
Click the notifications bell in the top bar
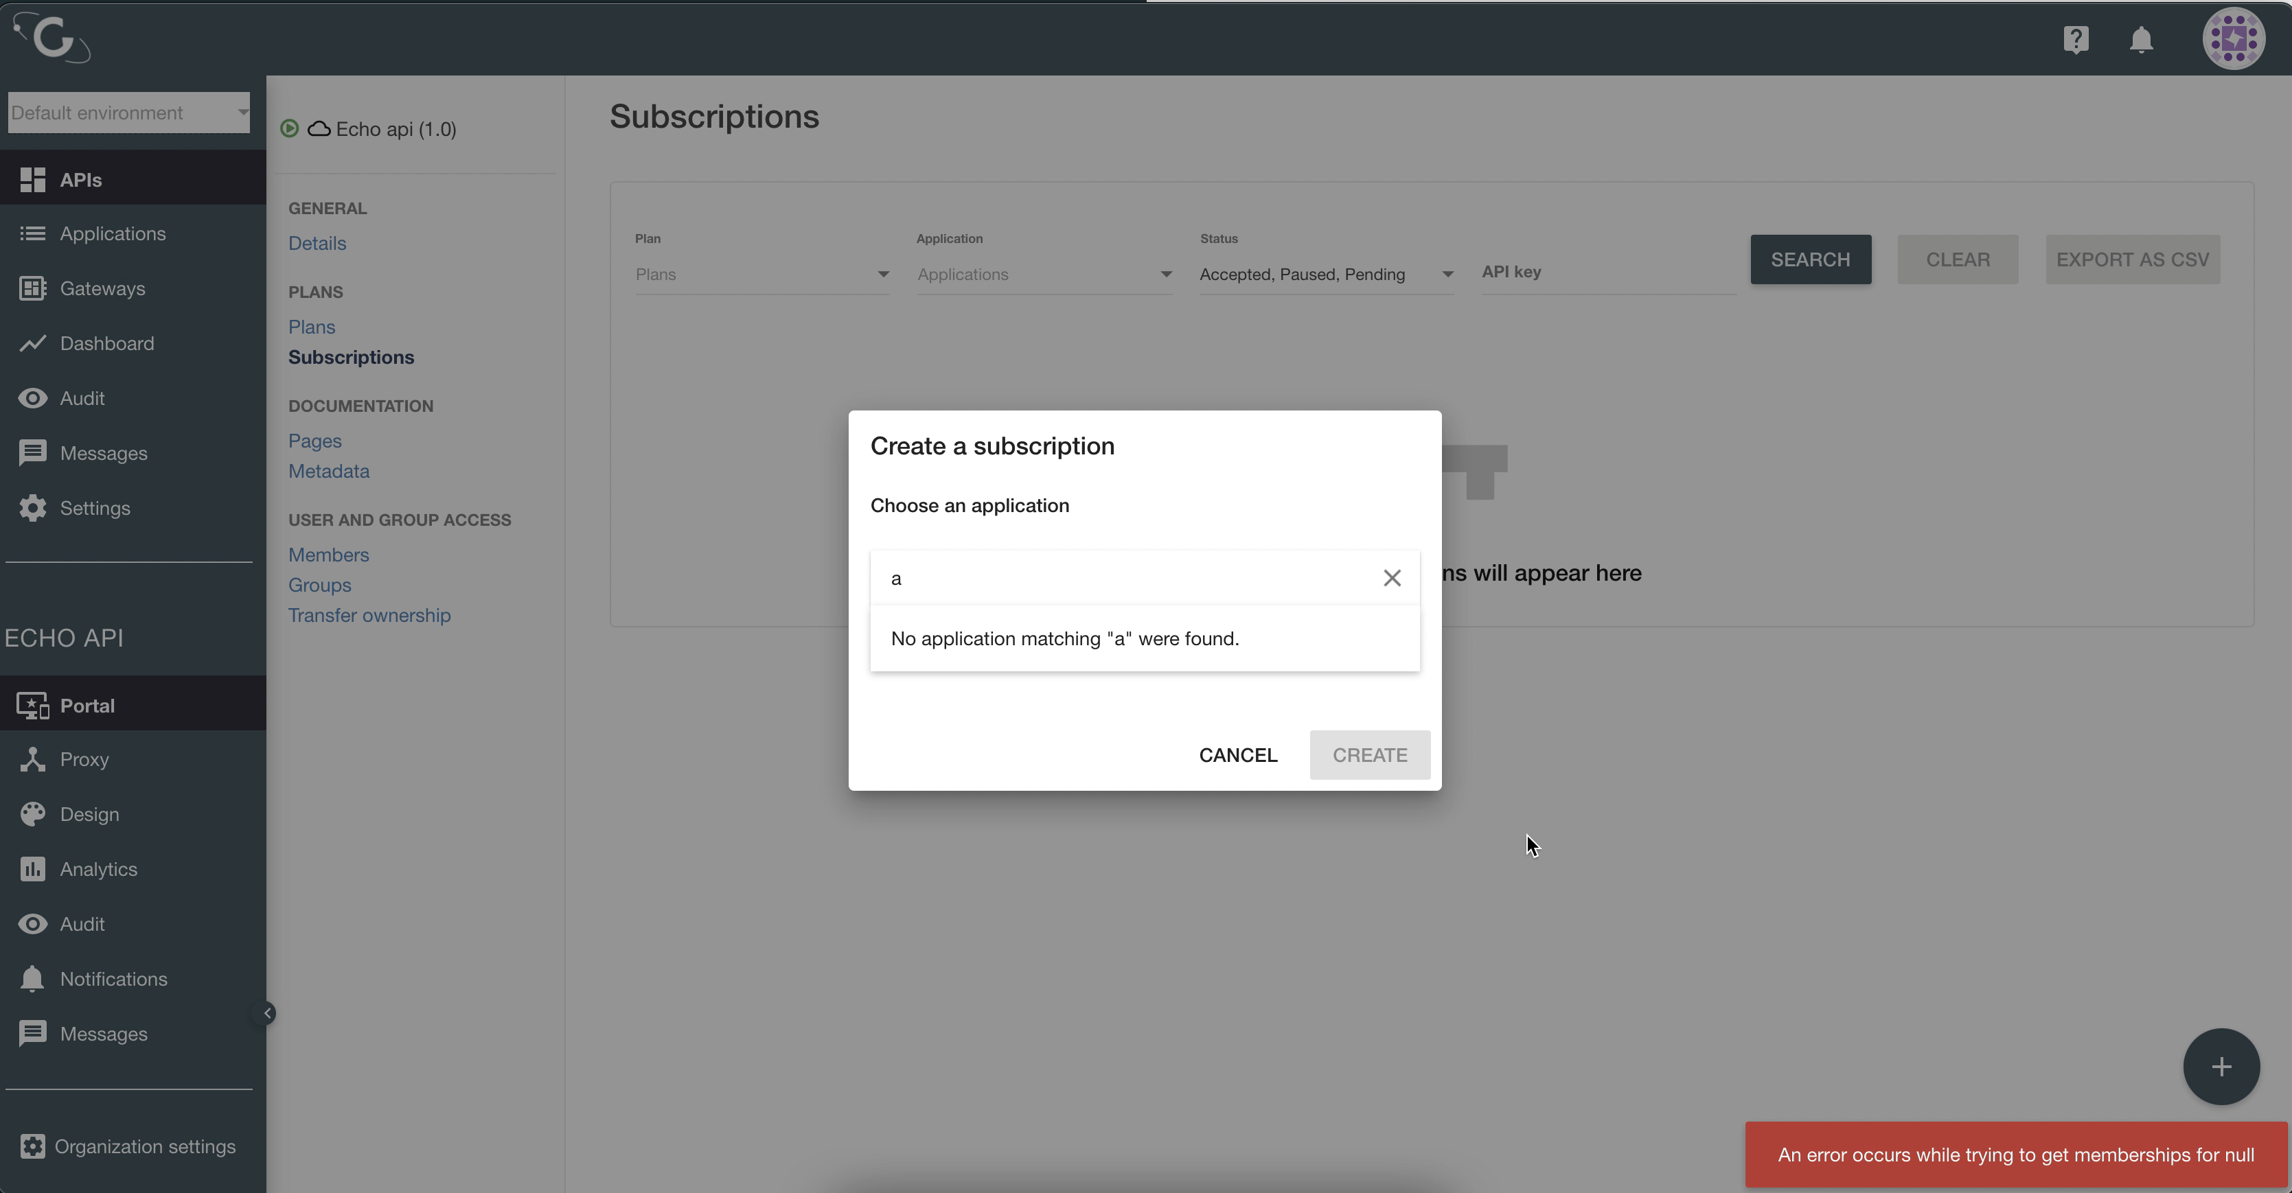[x=2142, y=40]
